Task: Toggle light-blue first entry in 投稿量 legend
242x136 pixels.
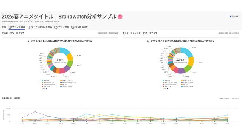Action: coord(45,80)
